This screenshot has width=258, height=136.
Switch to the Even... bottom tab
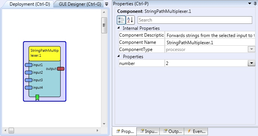(x=196, y=131)
